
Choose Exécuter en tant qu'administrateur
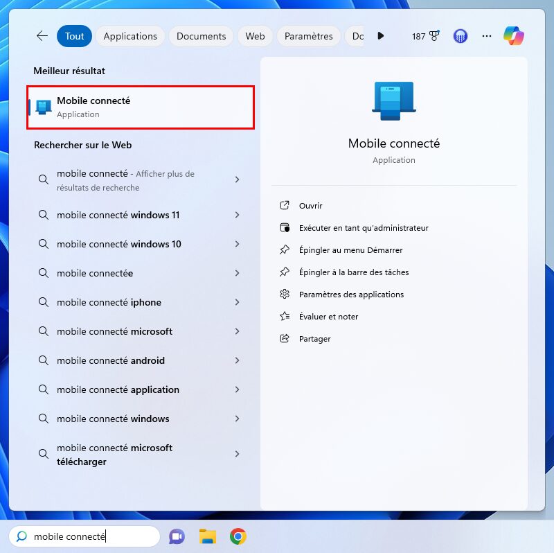[x=364, y=228]
